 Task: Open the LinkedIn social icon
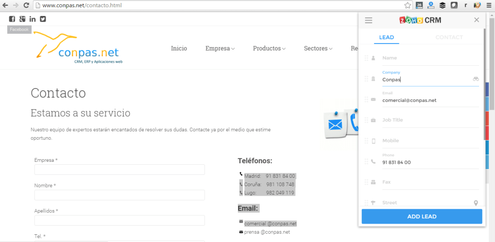click(32, 19)
